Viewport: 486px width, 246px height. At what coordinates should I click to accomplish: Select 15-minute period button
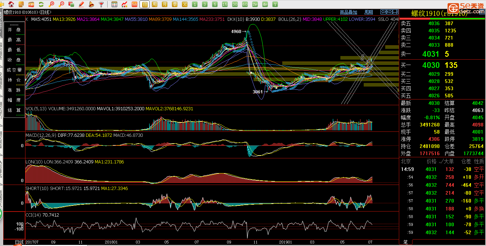pyautogui.click(x=225, y=4)
